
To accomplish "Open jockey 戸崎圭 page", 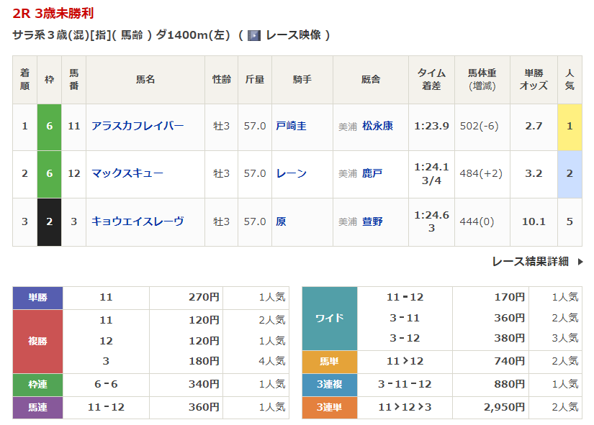I will tap(291, 126).
